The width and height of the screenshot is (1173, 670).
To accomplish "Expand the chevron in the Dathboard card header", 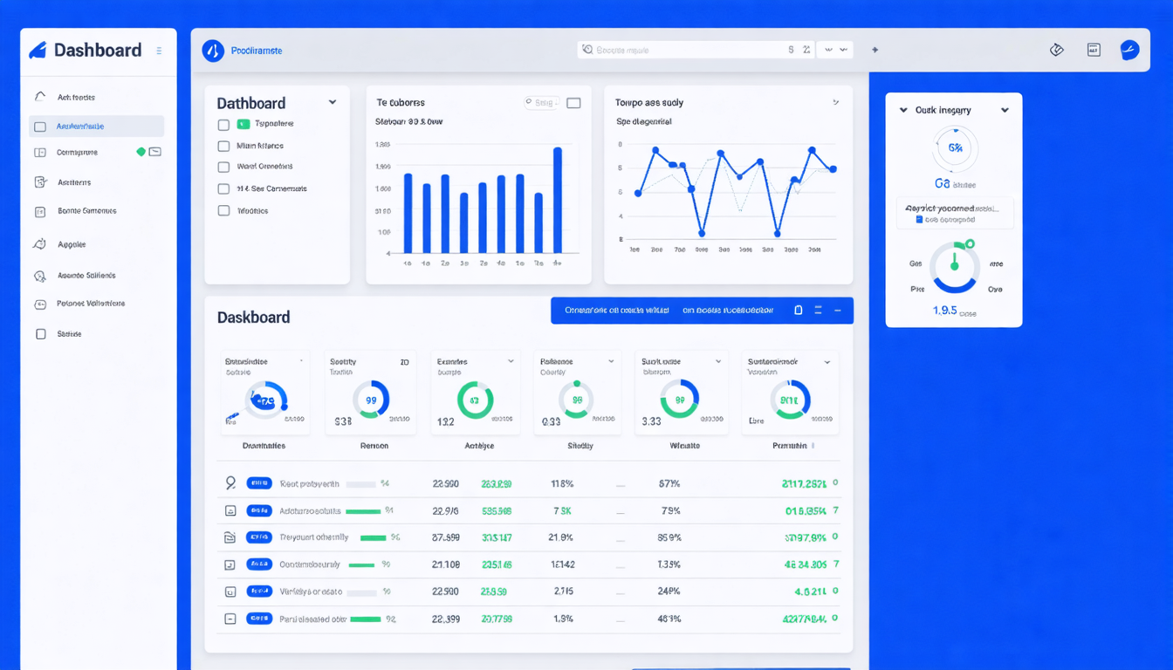I will [x=333, y=102].
